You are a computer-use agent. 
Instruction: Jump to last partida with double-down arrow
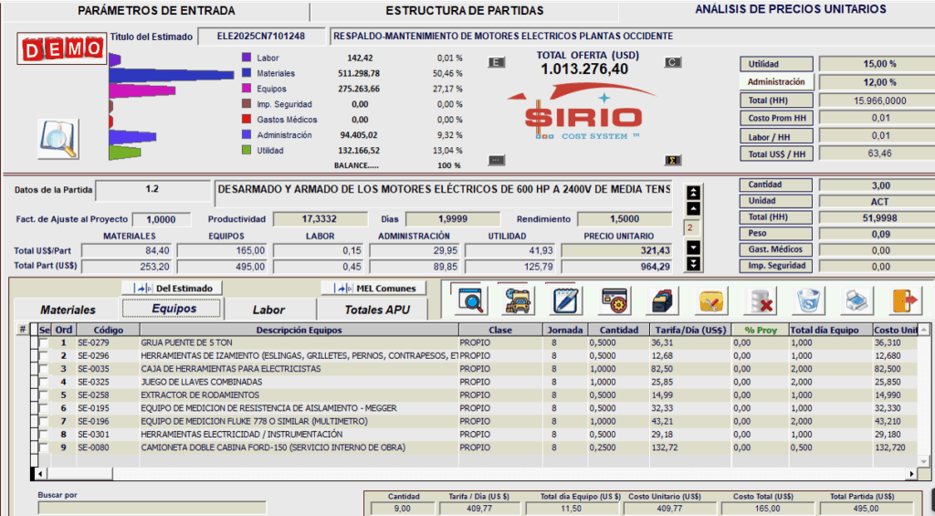tap(693, 264)
